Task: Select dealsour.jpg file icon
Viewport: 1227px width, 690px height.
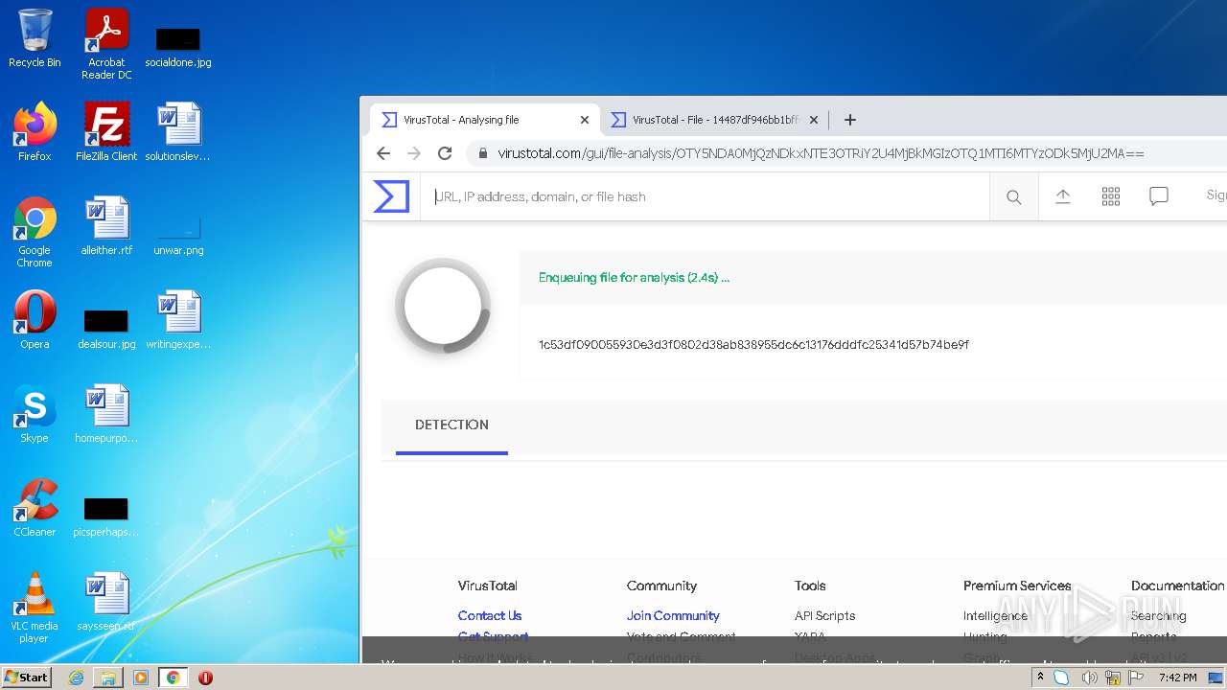Action: (x=106, y=328)
